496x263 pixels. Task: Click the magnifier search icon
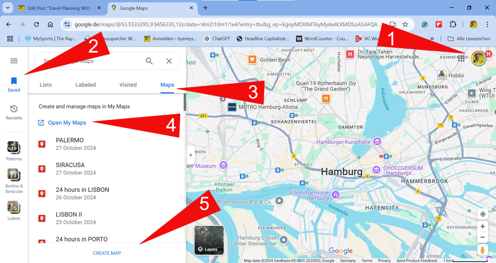149,61
